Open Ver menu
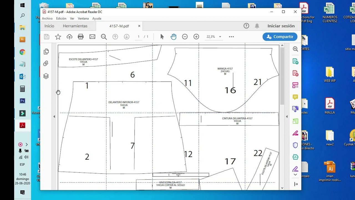The width and height of the screenshot is (355, 200). [x=72, y=18]
